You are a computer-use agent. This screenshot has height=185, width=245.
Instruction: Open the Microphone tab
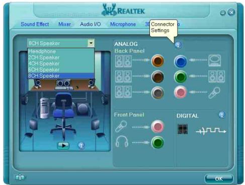pos(123,24)
